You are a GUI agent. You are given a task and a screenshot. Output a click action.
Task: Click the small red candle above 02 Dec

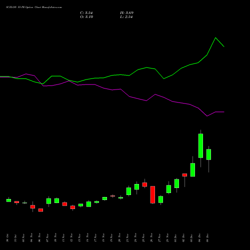pyautogui.click(x=184, y=175)
